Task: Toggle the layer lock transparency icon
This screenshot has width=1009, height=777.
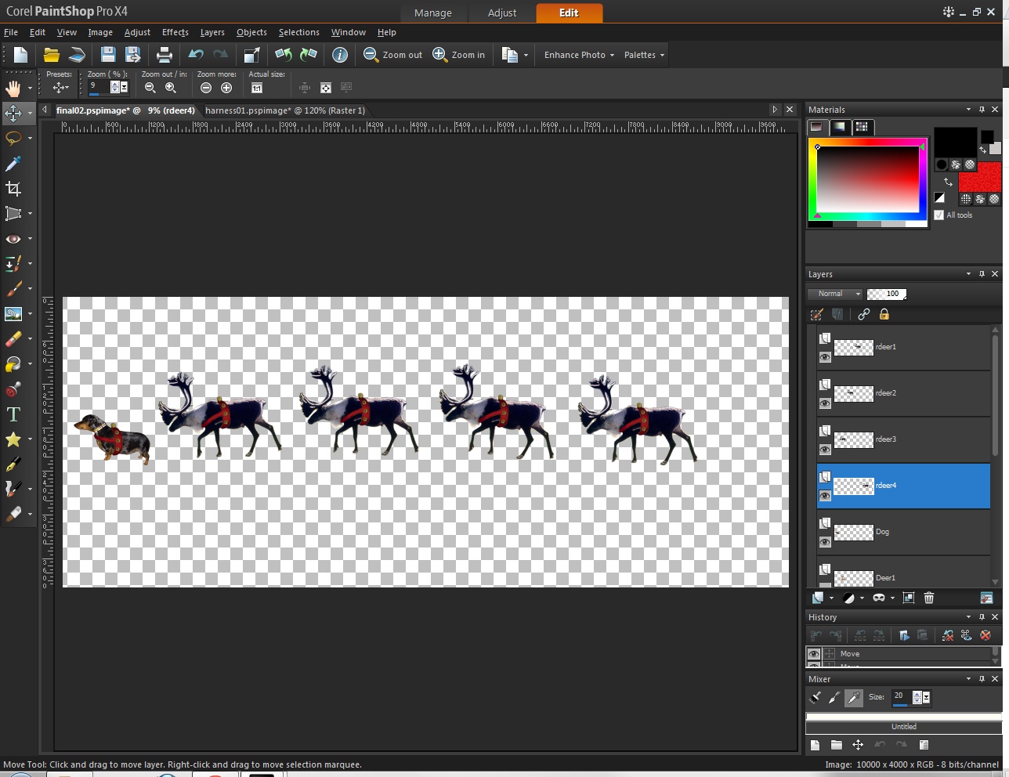Action: (x=884, y=314)
